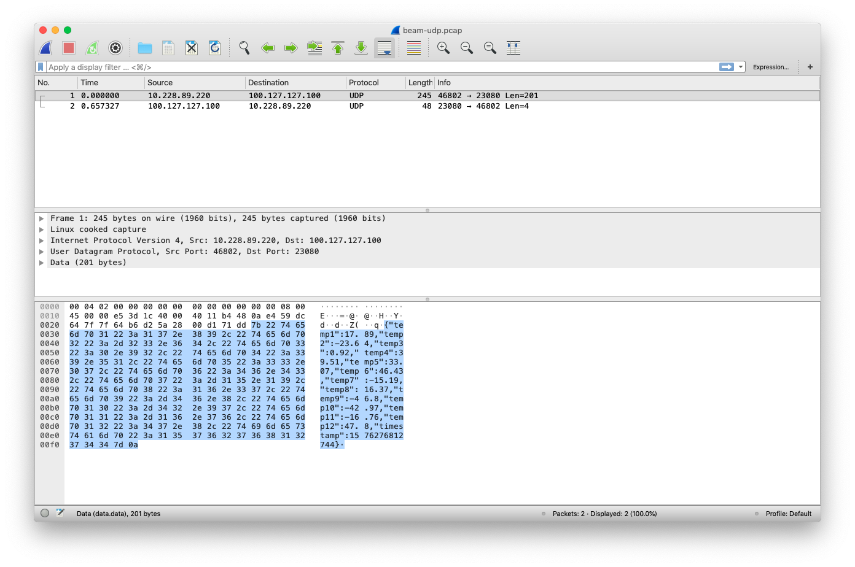
Task: Expand the User Datagram Protocol section
Action: (42, 252)
